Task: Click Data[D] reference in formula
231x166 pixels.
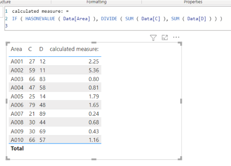Action: tap(197, 19)
